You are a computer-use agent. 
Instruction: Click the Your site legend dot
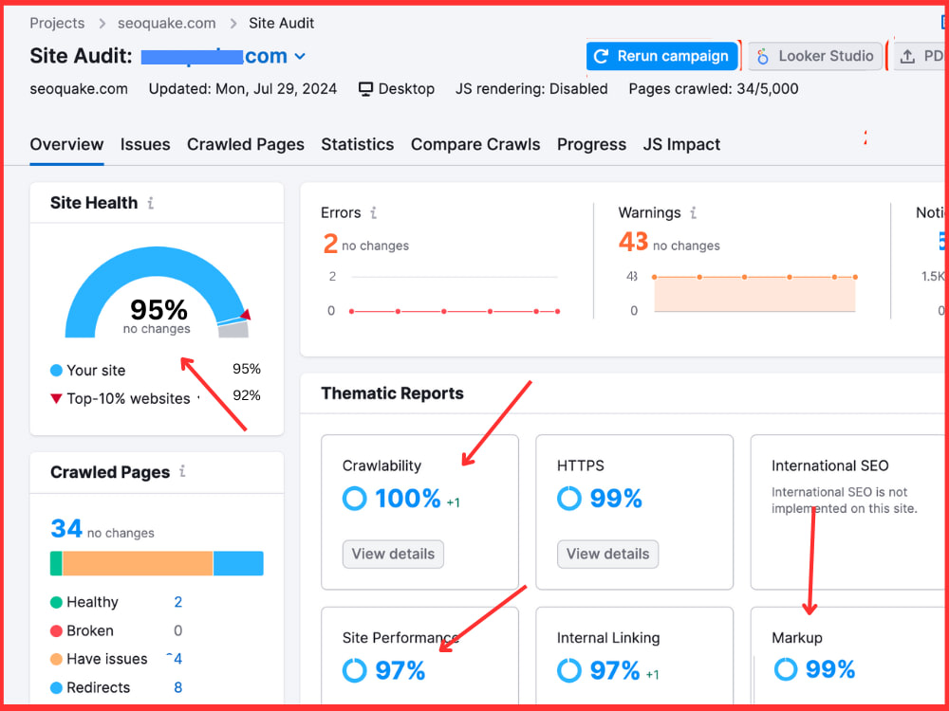56,370
